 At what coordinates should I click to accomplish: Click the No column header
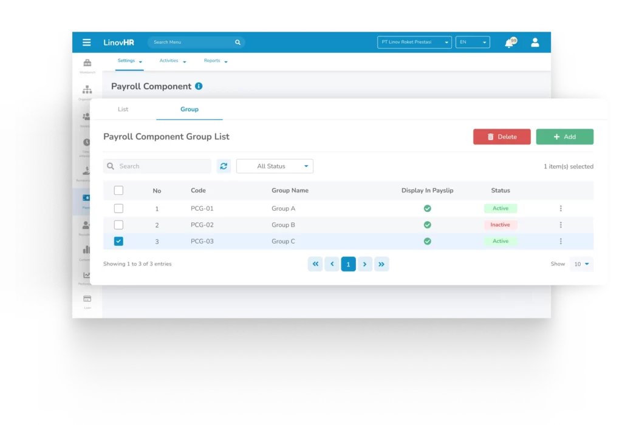click(x=157, y=191)
